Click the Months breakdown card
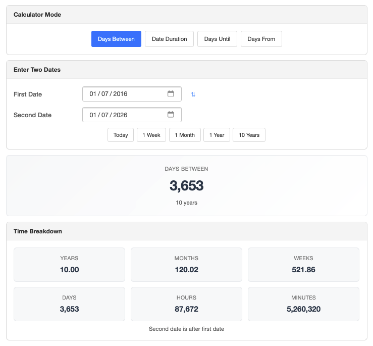This screenshot has height=346, width=373. [x=186, y=264]
